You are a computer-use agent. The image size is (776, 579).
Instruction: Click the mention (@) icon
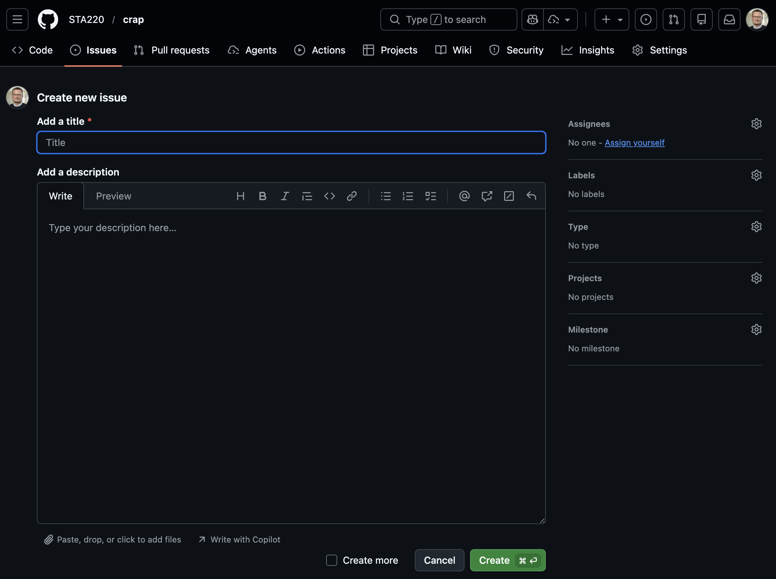click(464, 196)
